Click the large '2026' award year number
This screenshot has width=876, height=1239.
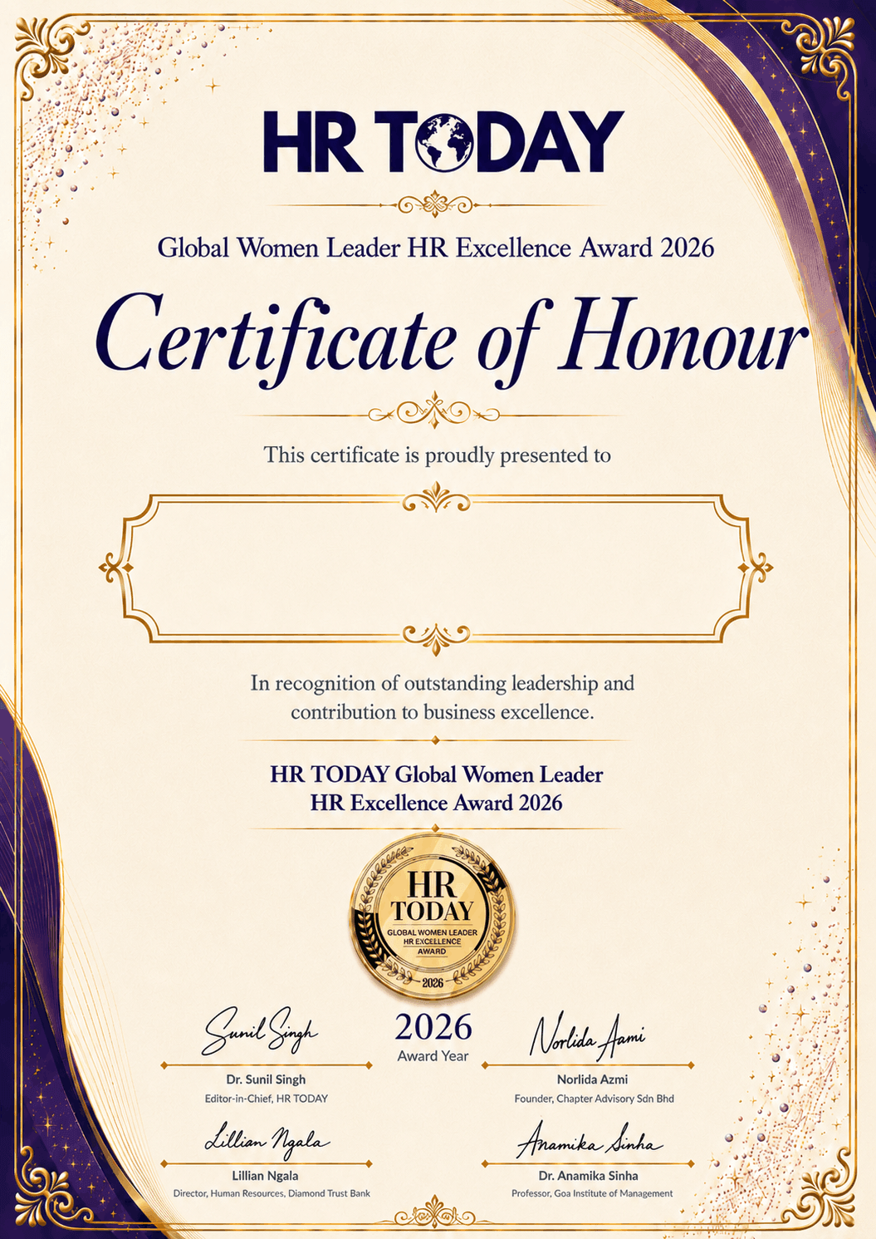(x=433, y=1028)
